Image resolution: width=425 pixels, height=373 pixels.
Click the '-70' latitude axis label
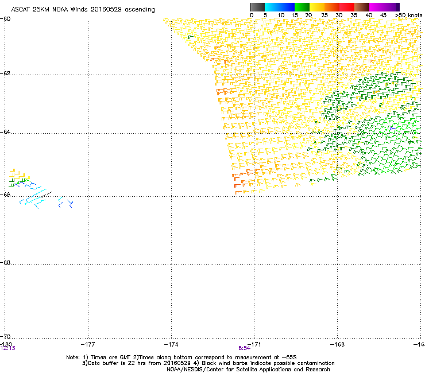click(x=5, y=337)
